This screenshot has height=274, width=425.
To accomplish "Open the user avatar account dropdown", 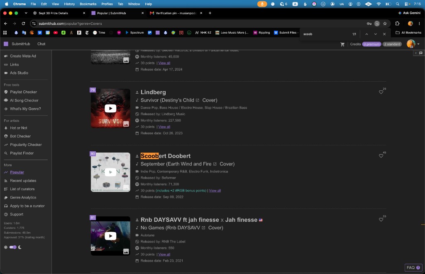I will pyautogui.click(x=413, y=44).
